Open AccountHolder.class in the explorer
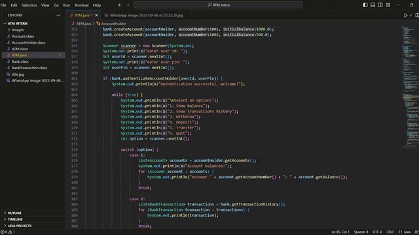 click(28, 42)
